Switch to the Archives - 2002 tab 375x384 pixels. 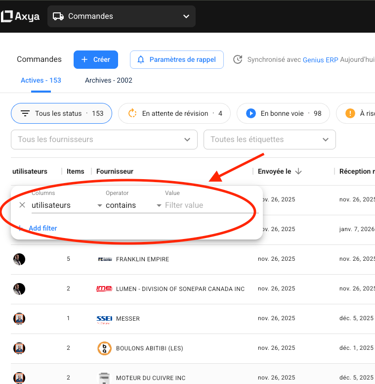click(109, 80)
